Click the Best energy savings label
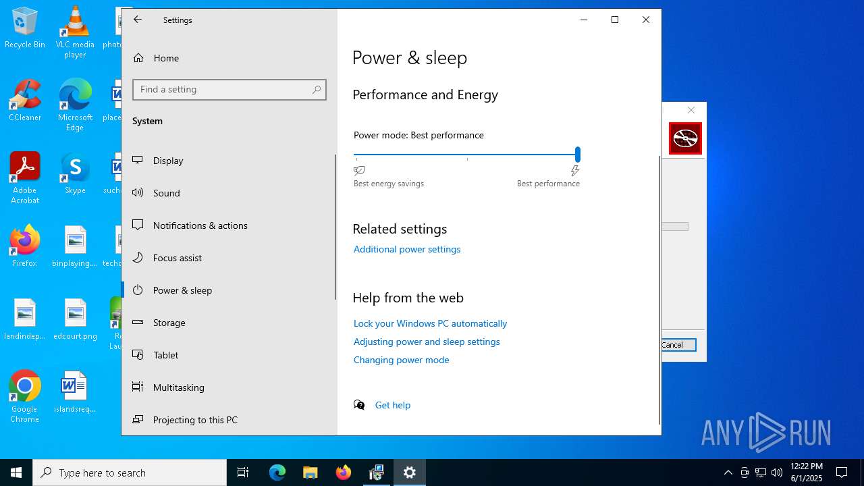The width and height of the screenshot is (864, 486). click(x=389, y=184)
